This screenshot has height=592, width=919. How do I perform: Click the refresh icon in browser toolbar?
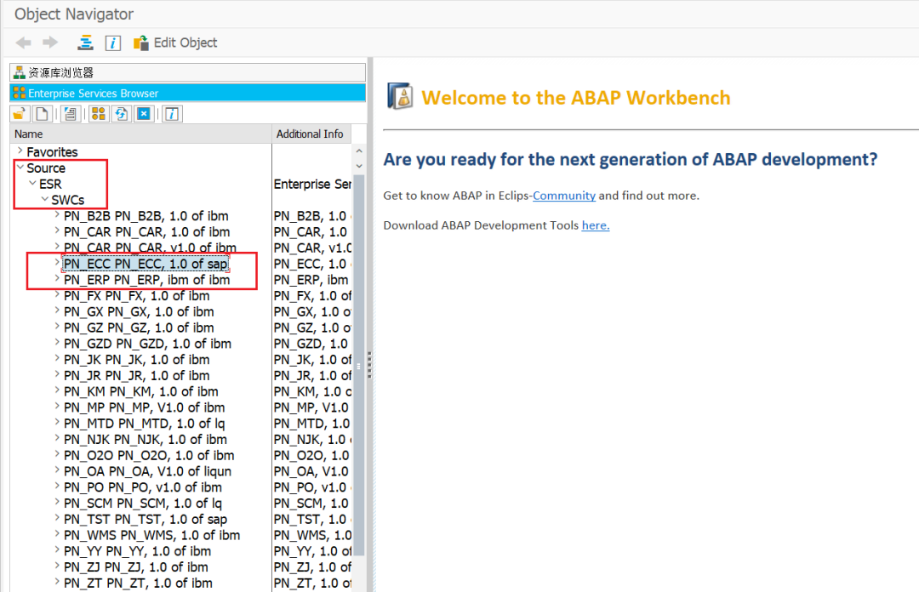(122, 114)
